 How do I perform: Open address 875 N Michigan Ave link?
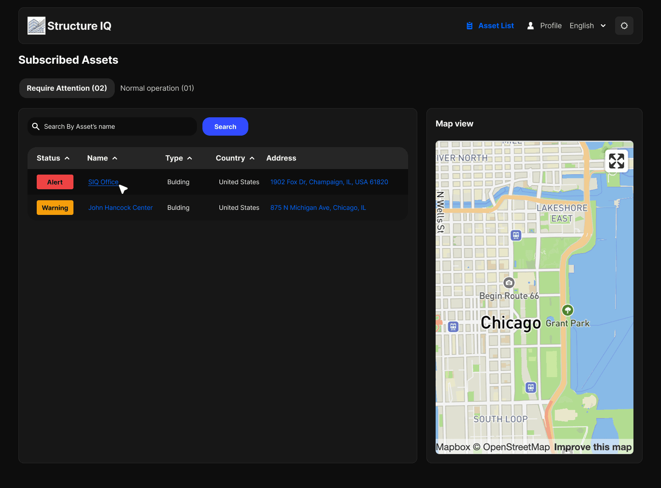click(318, 208)
